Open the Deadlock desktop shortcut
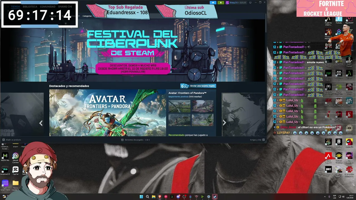Screen dimensions: 356x200 click(x=349, y=129)
